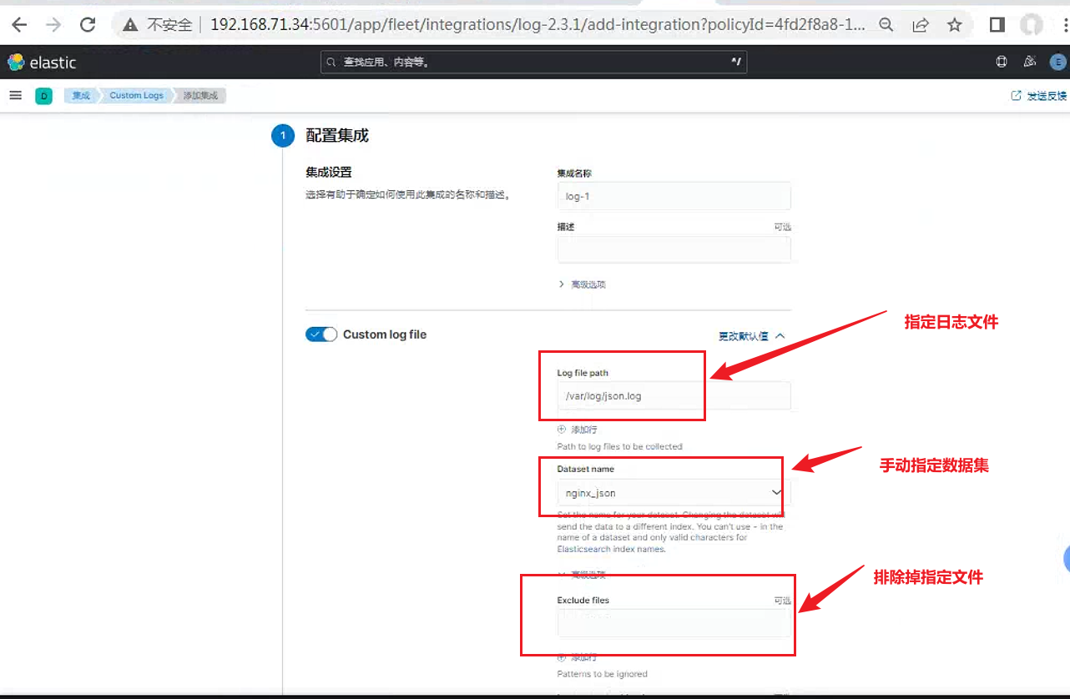Viewport: 1070px width, 699px height.
Task: Click the Log file path input field
Action: click(674, 396)
